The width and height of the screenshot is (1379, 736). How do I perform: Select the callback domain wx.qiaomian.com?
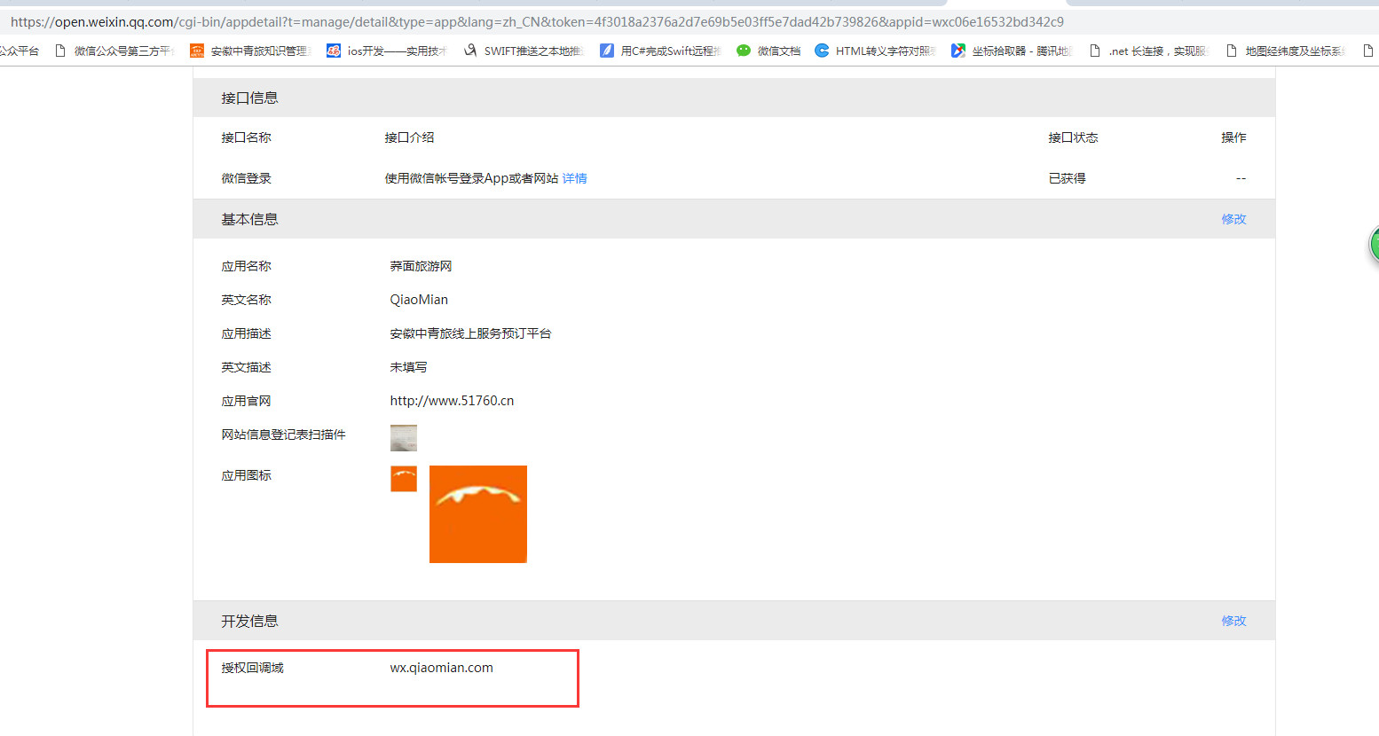[441, 668]
